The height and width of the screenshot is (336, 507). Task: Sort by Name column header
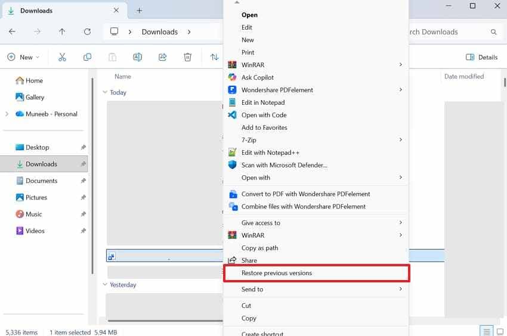122,77
